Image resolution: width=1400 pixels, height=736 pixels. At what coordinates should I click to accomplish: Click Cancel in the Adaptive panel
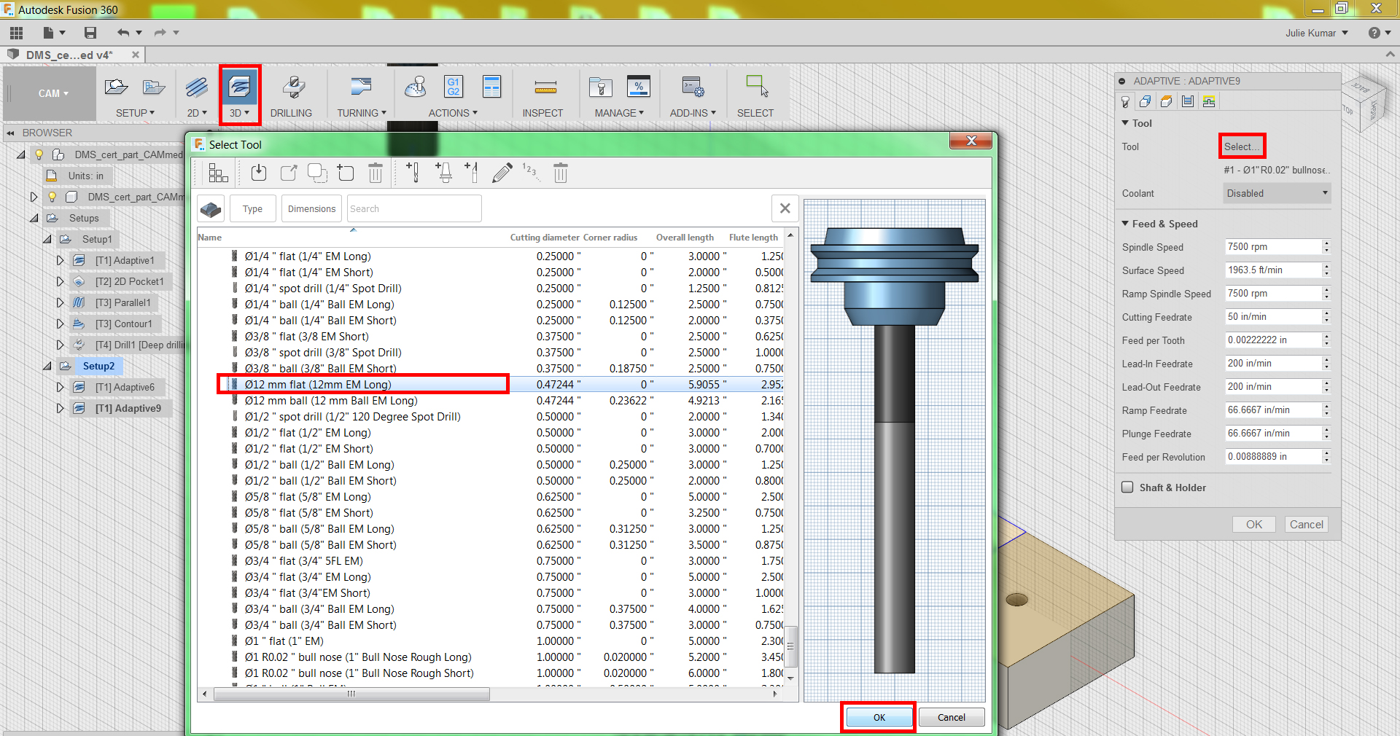(1306, 524)
